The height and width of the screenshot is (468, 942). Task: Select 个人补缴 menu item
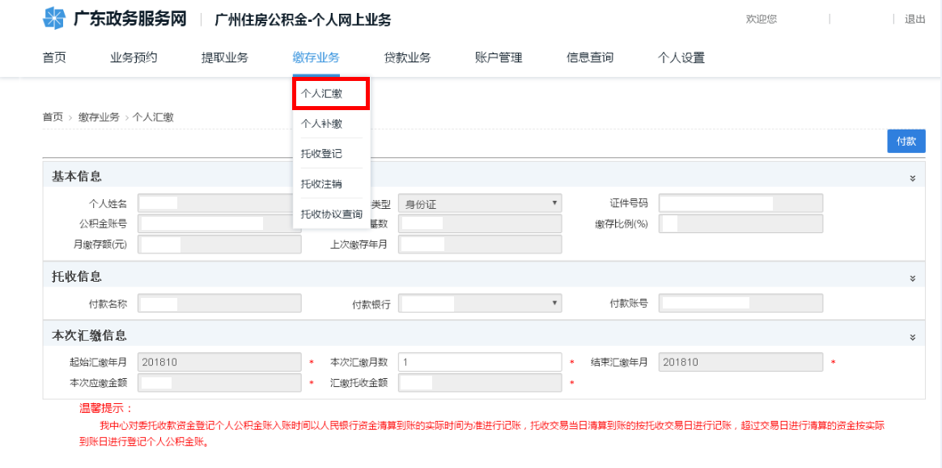pos(322,124)
